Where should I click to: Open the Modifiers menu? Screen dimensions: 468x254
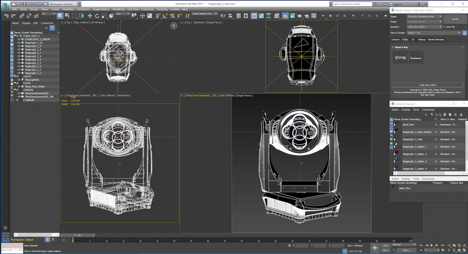(x=68, y=9)
